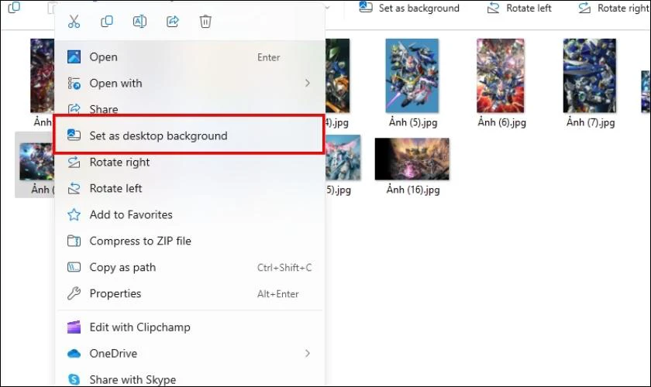Click the ZIP folder icon beside Compress
The image size is (651, 387).
tap(74, 241)
